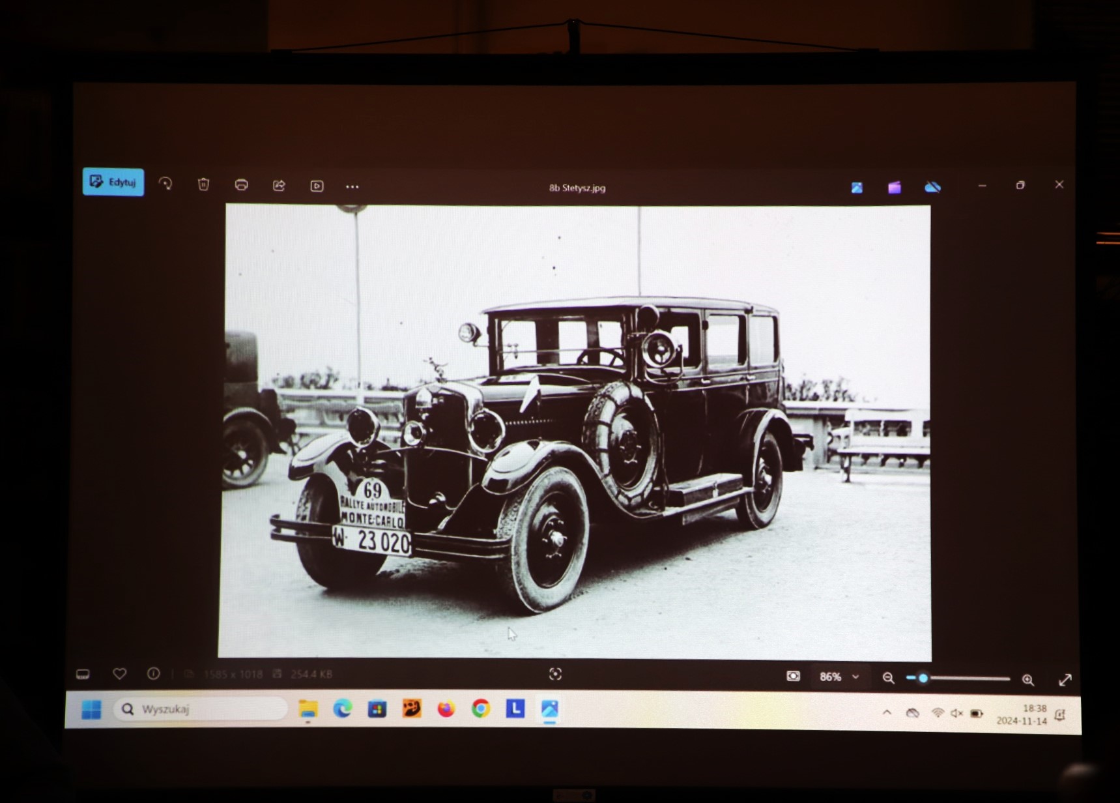Launch Google Chrome from the taskbar
This screenshot has width=1120, height=803.
(x=481, y=708)
